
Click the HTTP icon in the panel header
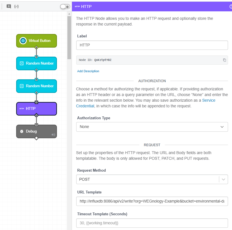77,7
